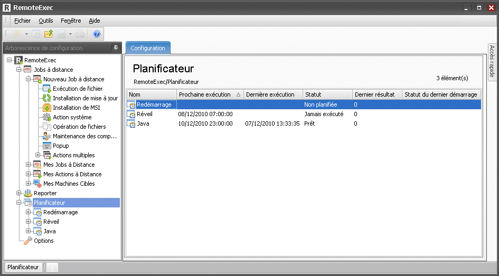This screenshot has width=499, height=276.
Task: Expand the Actions multiples node
Action: 37,155
